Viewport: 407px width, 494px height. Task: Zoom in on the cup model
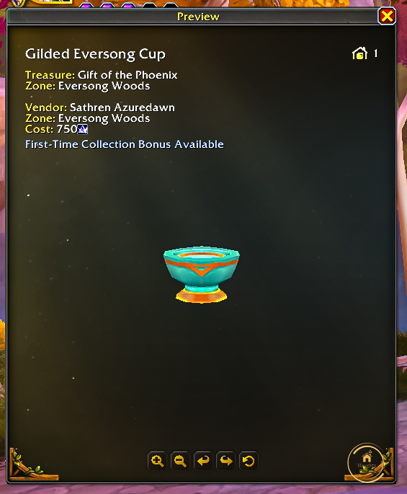coord(157,461)
